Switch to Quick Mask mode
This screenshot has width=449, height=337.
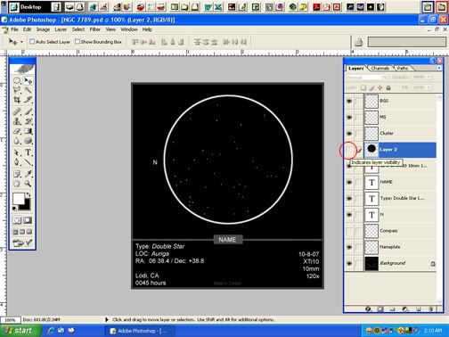click(28, 220)
